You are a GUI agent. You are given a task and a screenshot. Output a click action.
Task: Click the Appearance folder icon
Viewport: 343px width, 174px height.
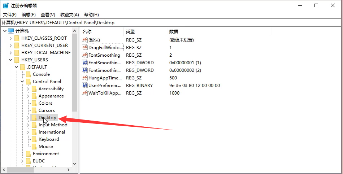(34, 96)
